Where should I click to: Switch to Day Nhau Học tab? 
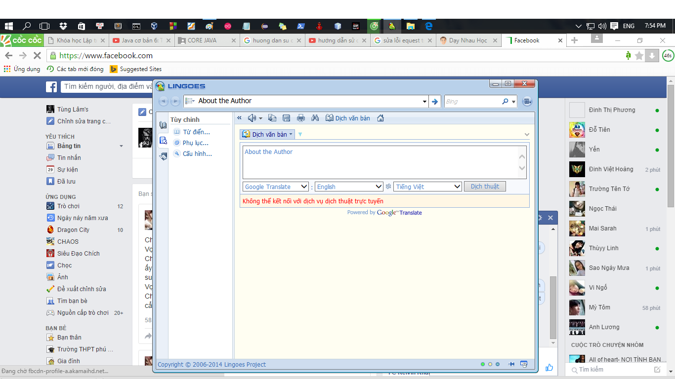469,40
